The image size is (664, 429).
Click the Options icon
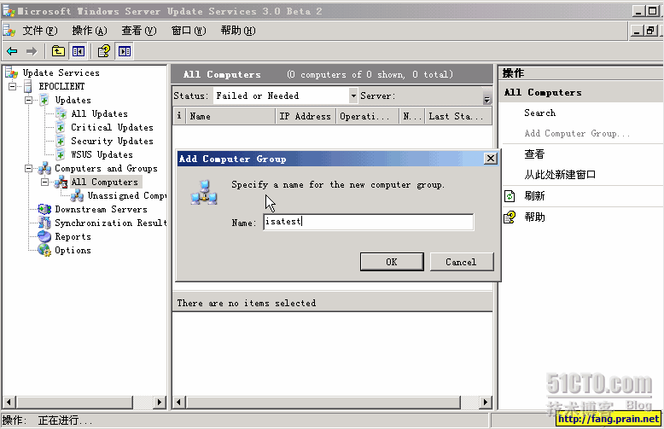(x=44, y=250)
